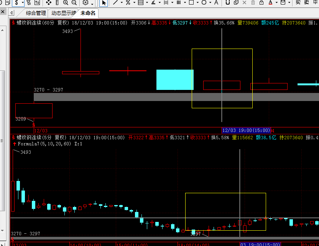This screenshot has width=319, height=246.
Task: Expand the grid tool dropdown
Action: click(x=185, y=3)
